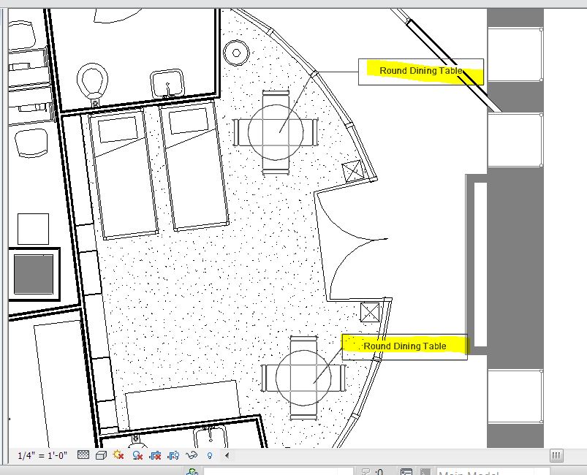Viewport: 587px width, 475px height.
Task: Toggle the Sun Path icon
Action: [x=118, y=455]
